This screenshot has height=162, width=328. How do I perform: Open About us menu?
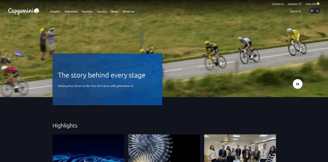click(x=128, y=12)
